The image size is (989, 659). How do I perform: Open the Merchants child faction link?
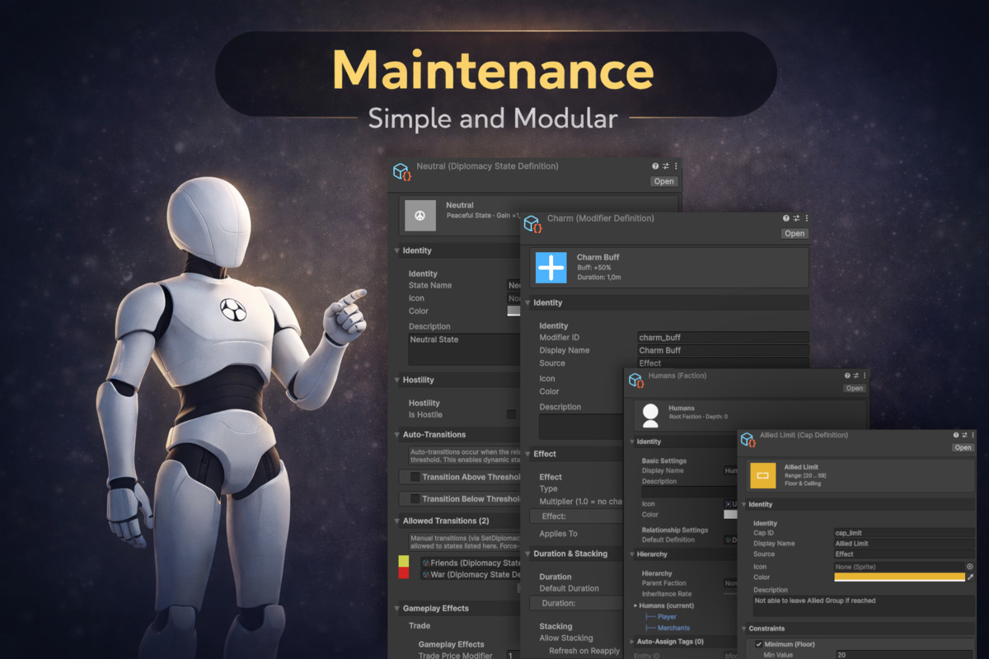pos(674,628)
